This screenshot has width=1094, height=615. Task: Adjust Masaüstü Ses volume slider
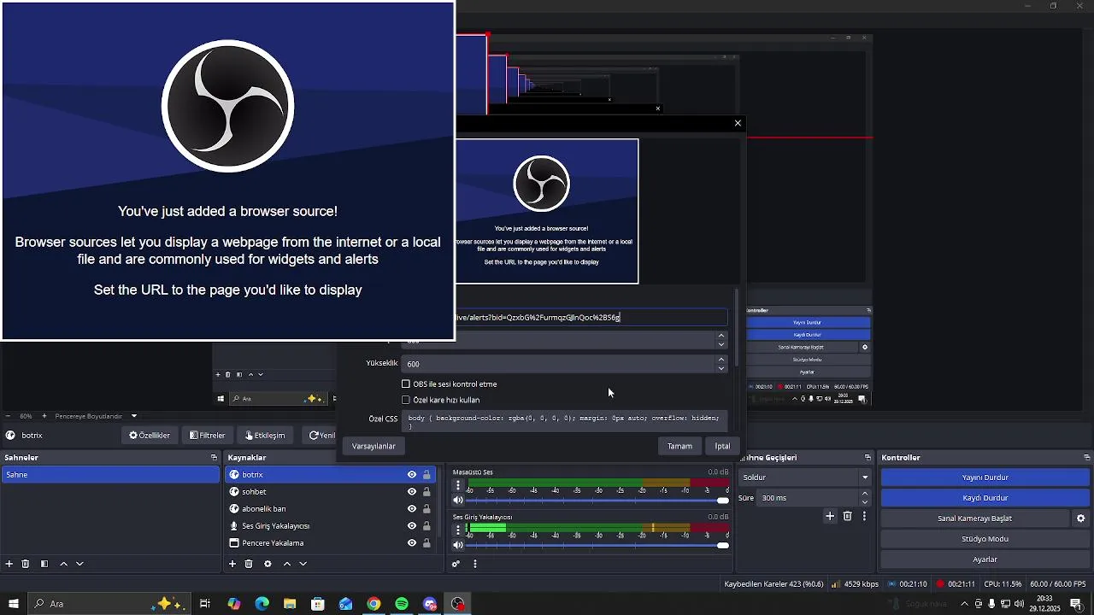click(x=597, y=501)
